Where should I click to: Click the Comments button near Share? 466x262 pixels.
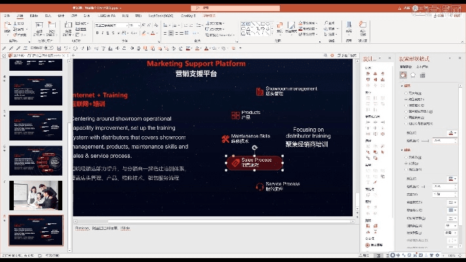(x=456, y=16)
